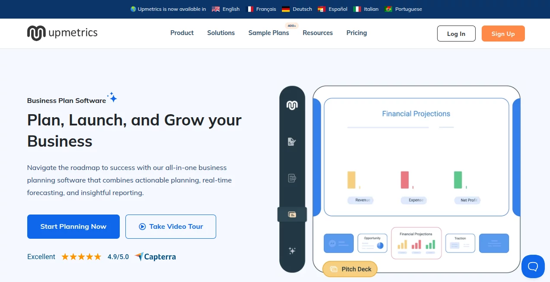This screenshot has width=550, height=282.
Task: Open the Resources dropdown
Action: coord(317,33)
